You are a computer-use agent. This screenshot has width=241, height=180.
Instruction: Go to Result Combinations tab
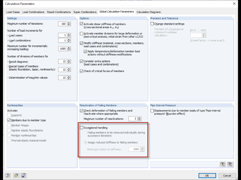59,12
